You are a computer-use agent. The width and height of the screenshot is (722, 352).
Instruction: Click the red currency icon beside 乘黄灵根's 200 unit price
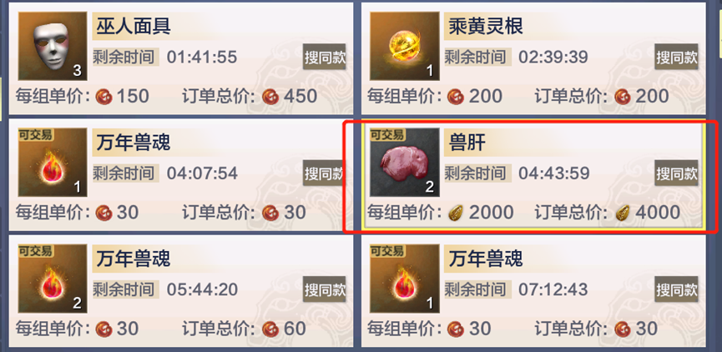point(456,97)
